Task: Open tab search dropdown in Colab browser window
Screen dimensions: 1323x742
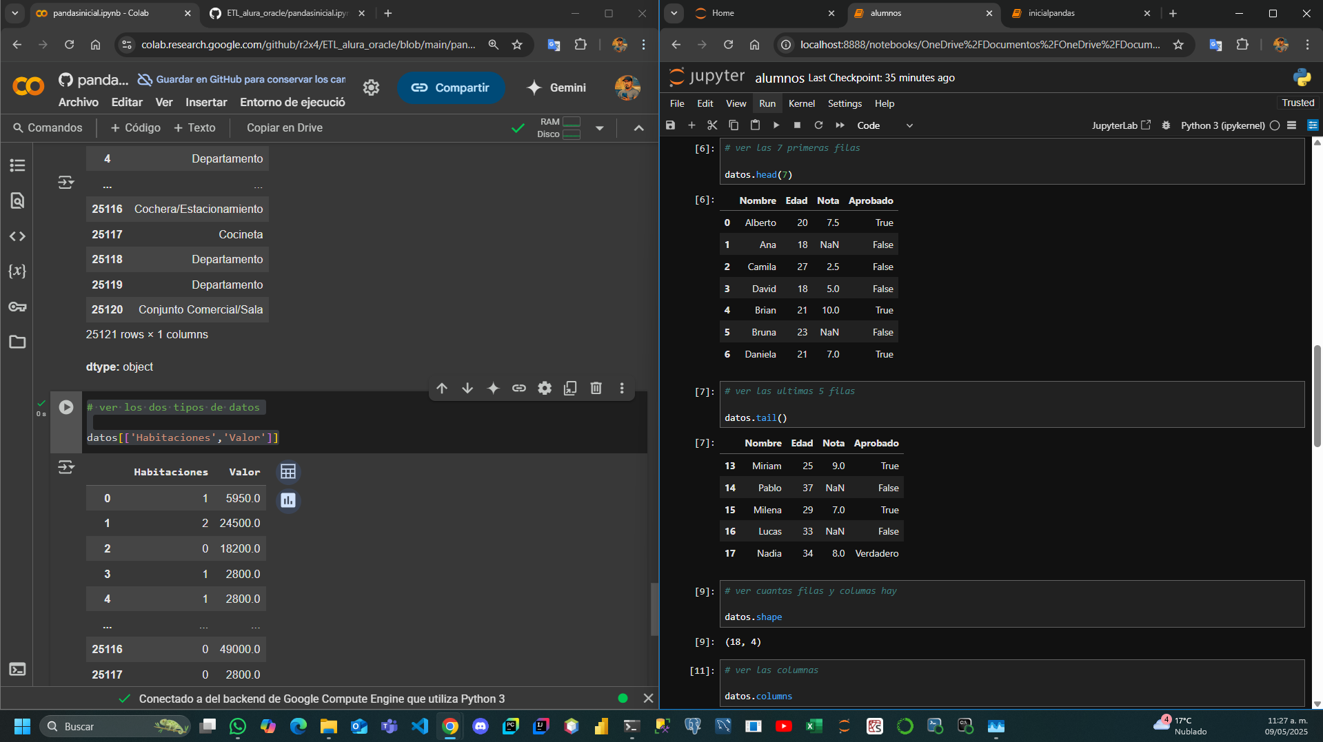Action: coord(14,13)
